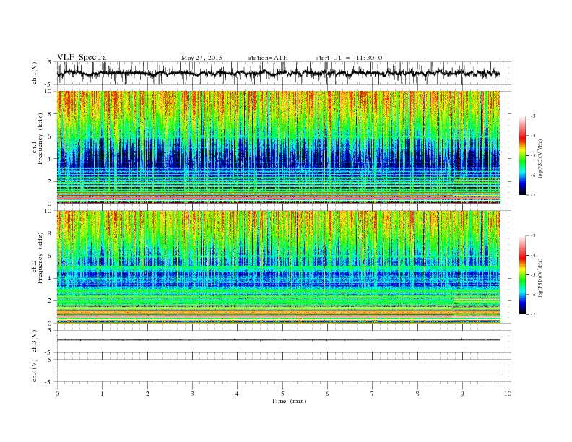Click the ch.2 spectrogram color bar

[x=523, y=274]
